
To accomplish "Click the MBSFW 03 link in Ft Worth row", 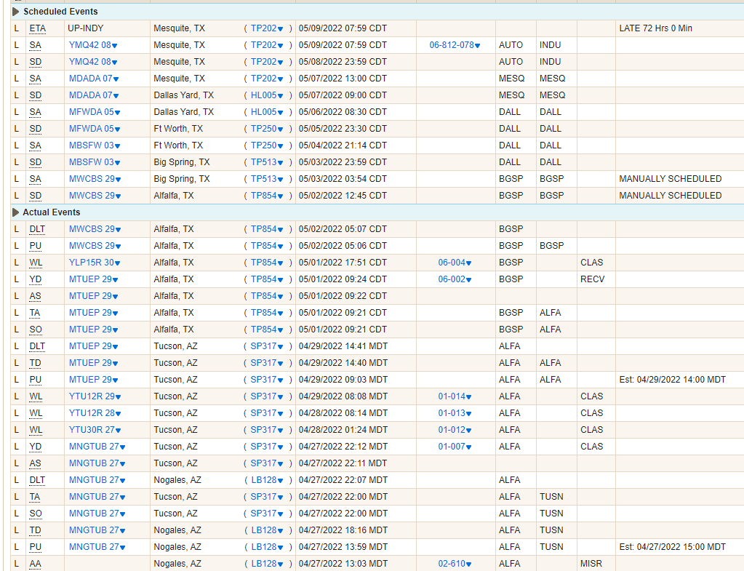I will (91, 145).
